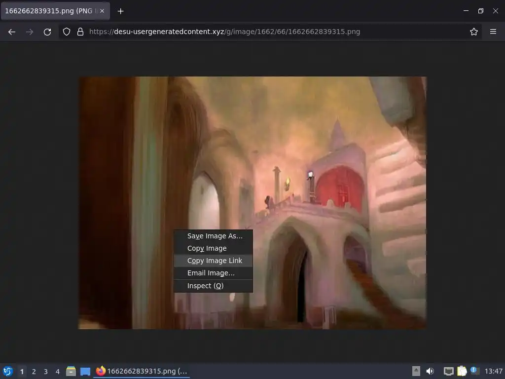Select the 1662662839315.png browser tab

click(55, 11)
